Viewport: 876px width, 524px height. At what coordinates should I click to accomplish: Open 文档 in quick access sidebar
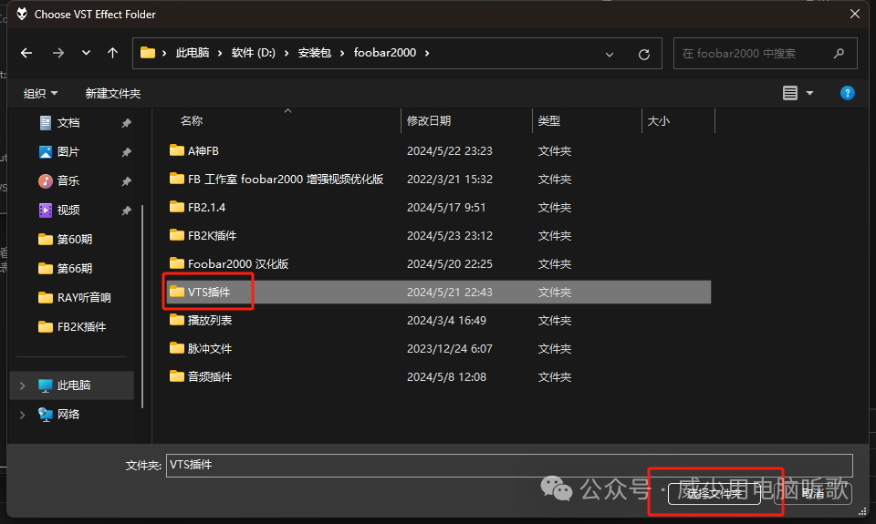[x=68, y=123]
